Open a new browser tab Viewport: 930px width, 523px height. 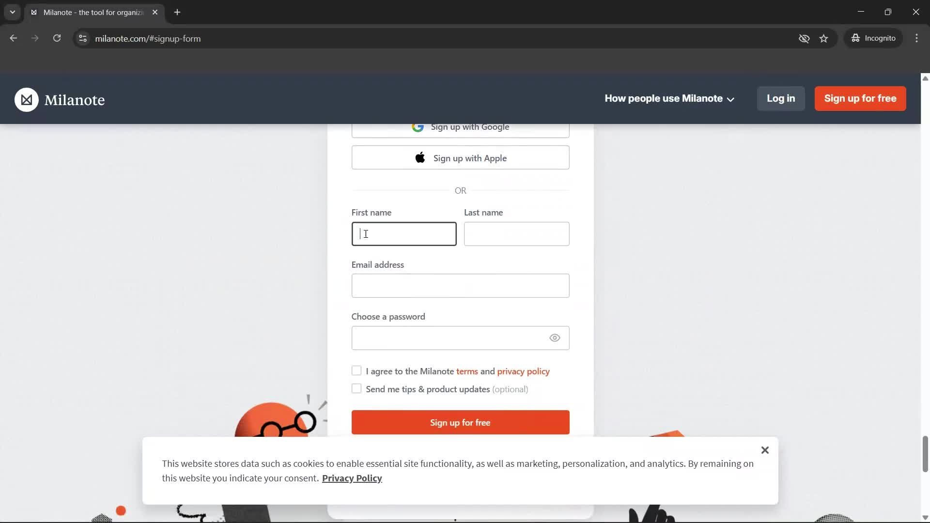[x=177, y=12]
